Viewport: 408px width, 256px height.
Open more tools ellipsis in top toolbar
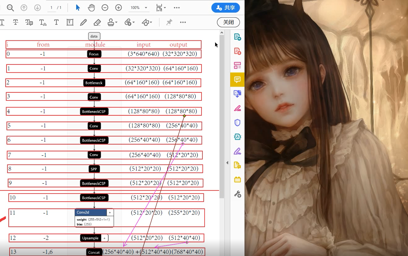177,8
